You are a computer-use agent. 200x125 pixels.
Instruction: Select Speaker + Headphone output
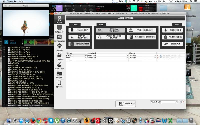[79, 37]
